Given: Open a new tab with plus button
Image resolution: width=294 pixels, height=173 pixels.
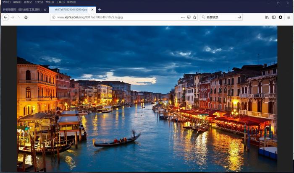Looking at the screenshot, I should click(x=100, y=10).
